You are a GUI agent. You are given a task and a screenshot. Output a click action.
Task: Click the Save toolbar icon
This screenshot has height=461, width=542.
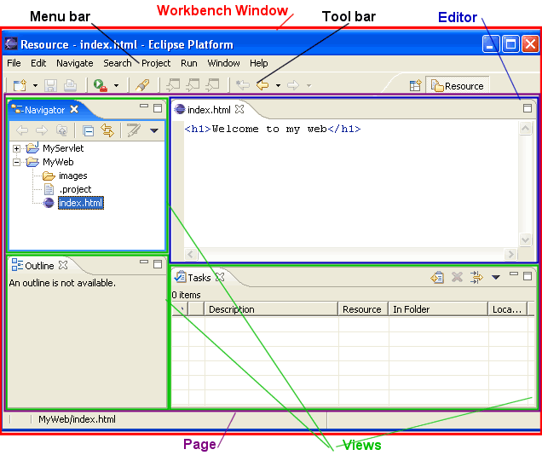50,85
